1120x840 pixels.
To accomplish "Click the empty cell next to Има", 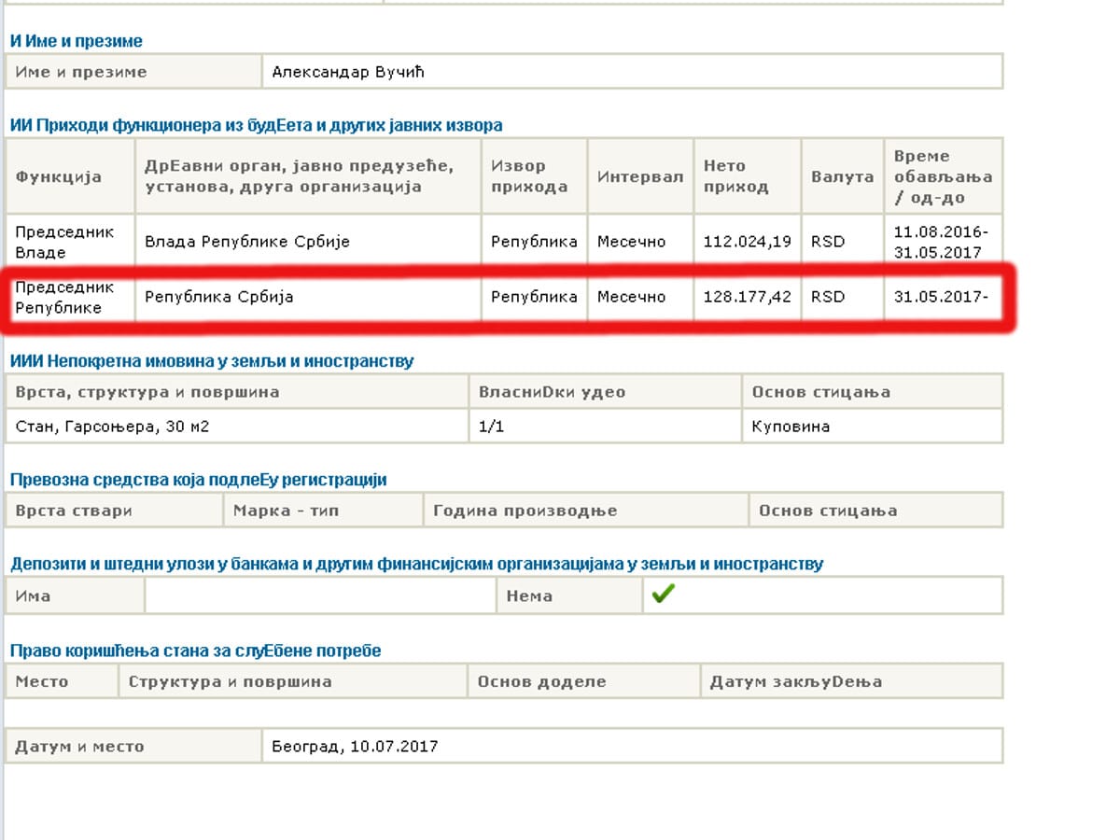I will coord(320,595).
